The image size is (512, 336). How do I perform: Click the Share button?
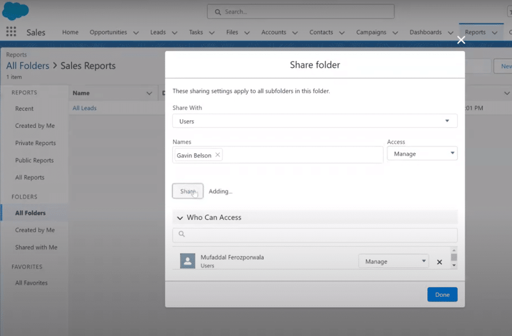point(188,191)
